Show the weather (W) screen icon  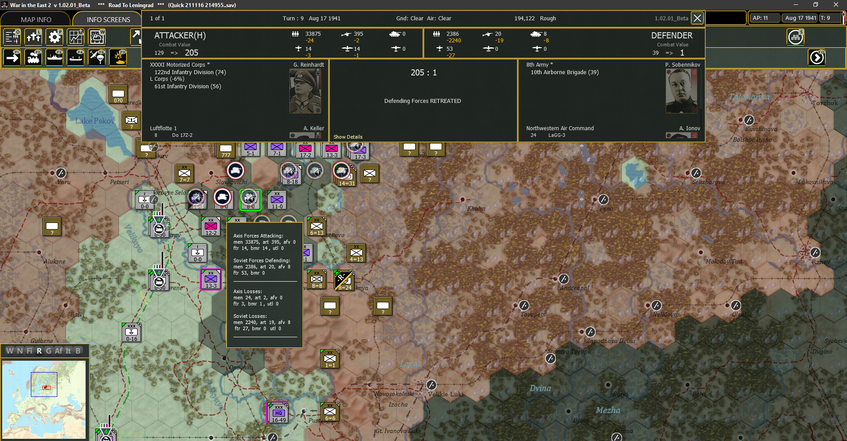pyautogui.click(x=97, y=37)
